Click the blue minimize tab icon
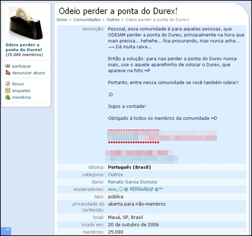Viewport: 252px width, 236px height. [x=6, y=231]
